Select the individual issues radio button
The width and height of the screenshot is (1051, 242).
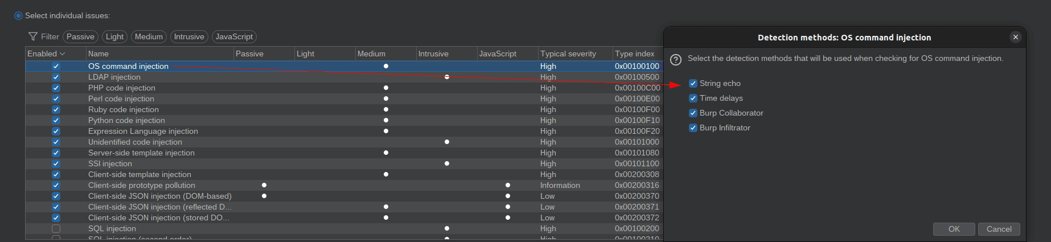pyautogui.click(x=18, y=15)
